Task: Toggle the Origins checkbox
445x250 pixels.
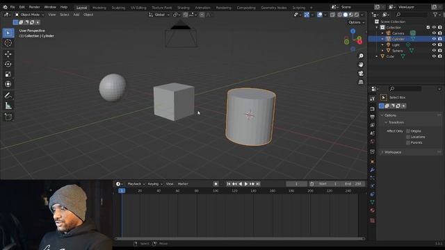Action: 408,131
